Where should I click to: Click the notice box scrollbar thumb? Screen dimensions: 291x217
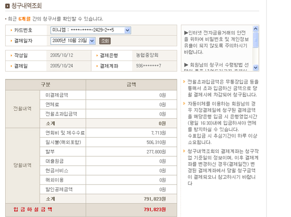click(256, 39)
